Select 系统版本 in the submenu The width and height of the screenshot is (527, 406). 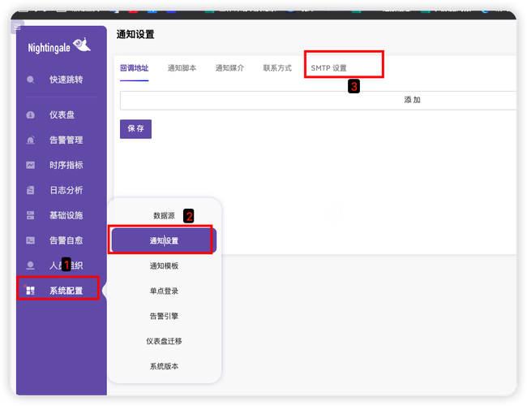pyautogui.click(x=164, y=366)
